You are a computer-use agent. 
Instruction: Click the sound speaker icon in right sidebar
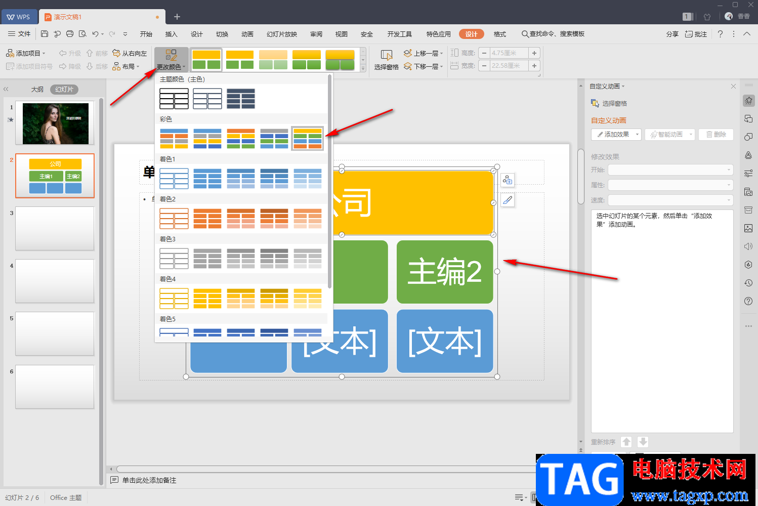[748, 246]
